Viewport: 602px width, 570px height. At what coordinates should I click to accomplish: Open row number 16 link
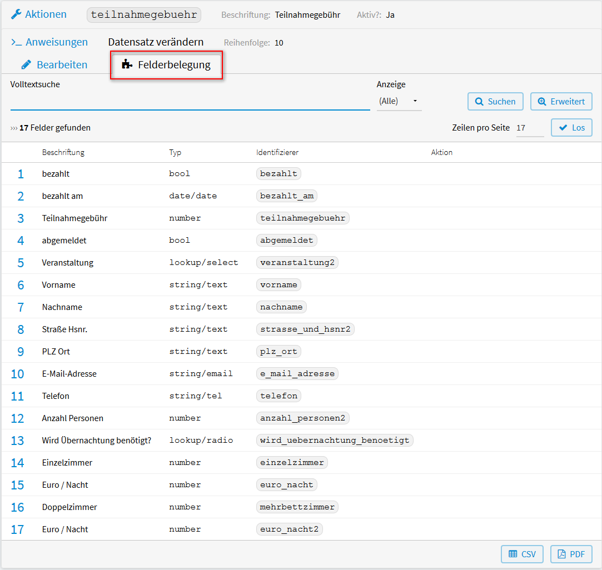pyautogui.click(x=17, y=508)
